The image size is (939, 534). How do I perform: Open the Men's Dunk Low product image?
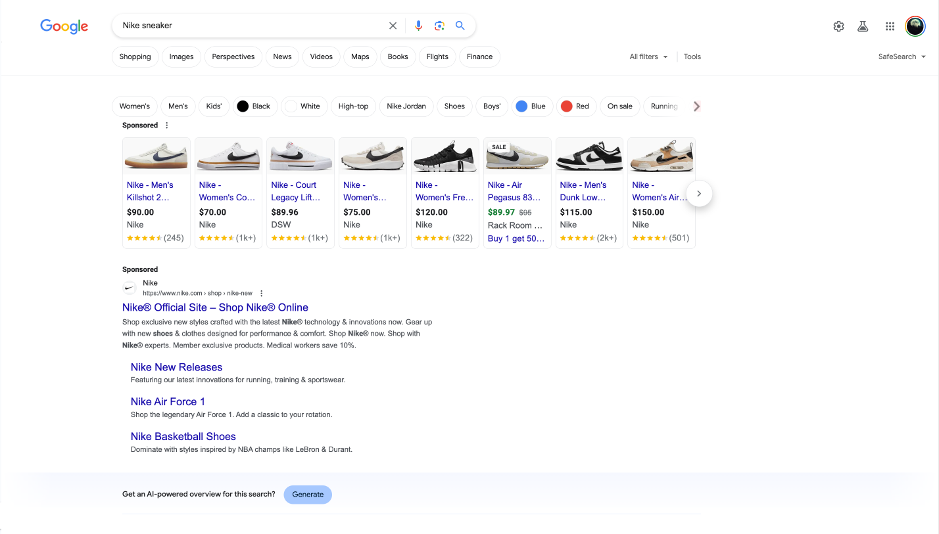click(x=590, y=156)
